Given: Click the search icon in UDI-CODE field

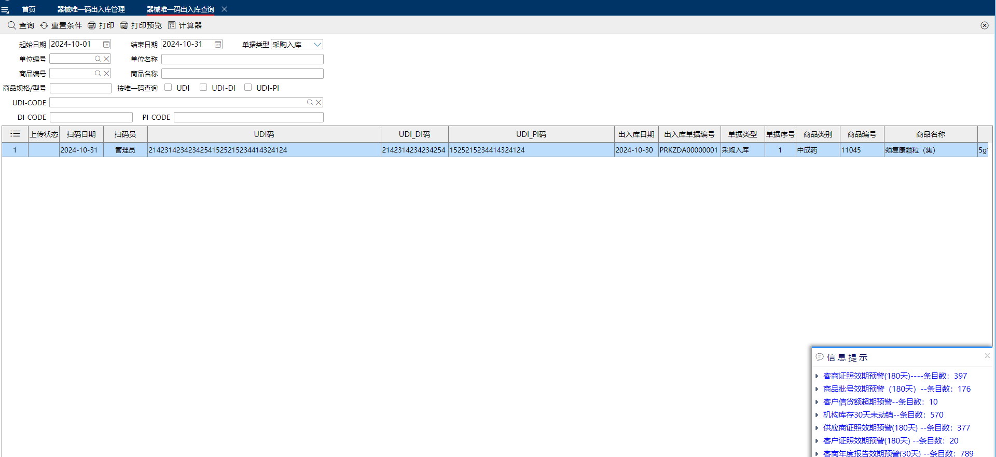Looking at the screenshot, I should 310,102.
